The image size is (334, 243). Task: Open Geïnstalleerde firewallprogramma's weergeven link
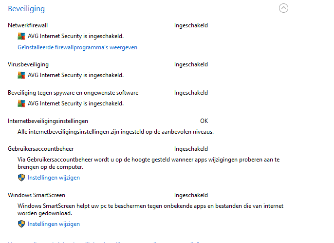click(77, 47)
